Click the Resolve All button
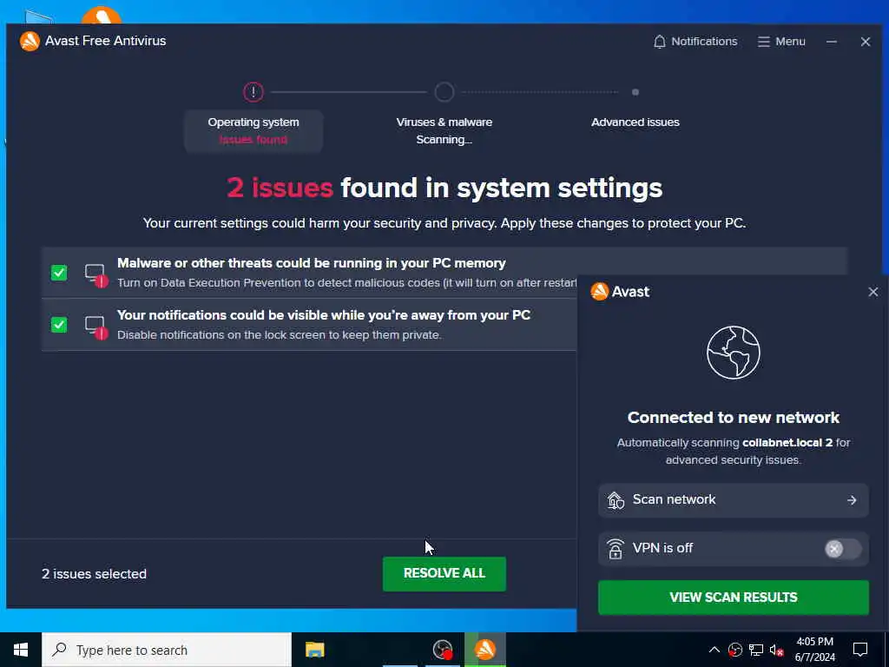The width and height of the screenshot is (889, 667). click(444, 573)
